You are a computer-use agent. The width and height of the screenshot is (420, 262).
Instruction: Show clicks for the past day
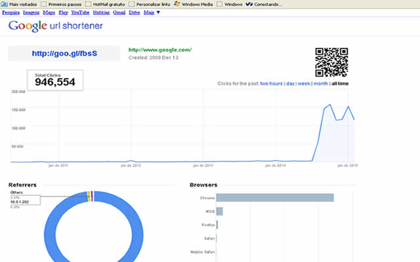(289, 84)
